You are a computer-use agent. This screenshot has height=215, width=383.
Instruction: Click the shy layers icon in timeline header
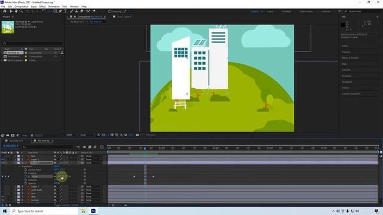coord(84,147)
